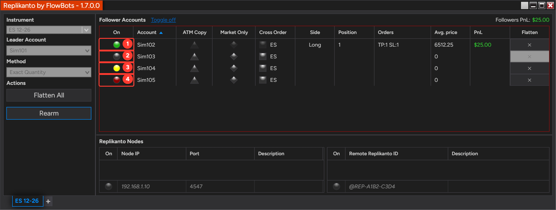Toggle the On light for node 192.168.1.10
The image size is (556, 210).
(109, 186)
